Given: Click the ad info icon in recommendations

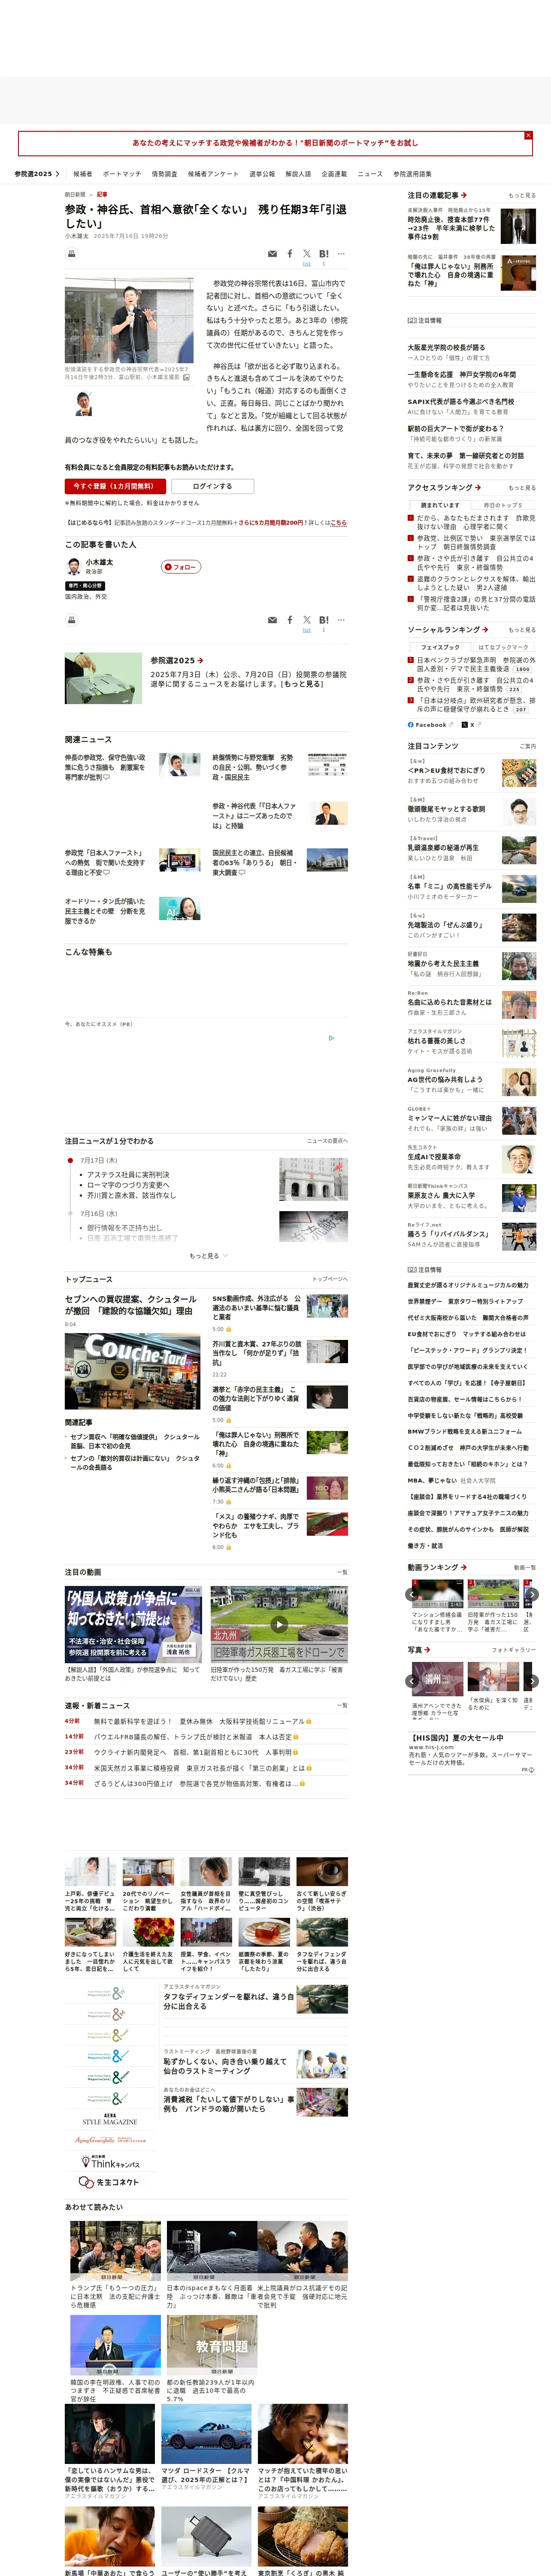Looking at the screenshot, I should [332, 1038].
